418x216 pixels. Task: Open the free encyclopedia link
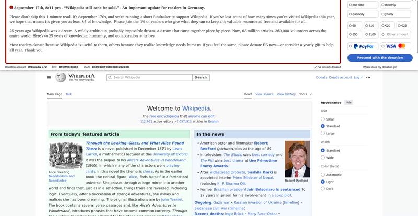tap(164, 116)
